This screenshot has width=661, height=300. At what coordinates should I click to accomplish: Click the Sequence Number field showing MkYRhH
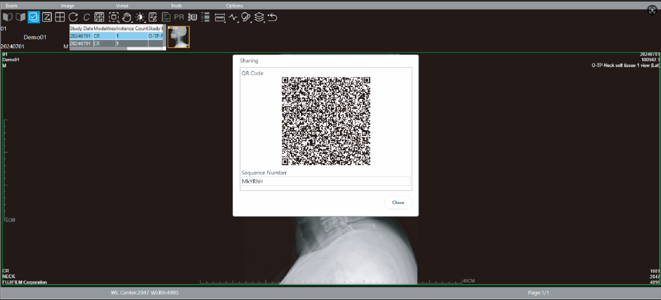click(x=325, y=181)
